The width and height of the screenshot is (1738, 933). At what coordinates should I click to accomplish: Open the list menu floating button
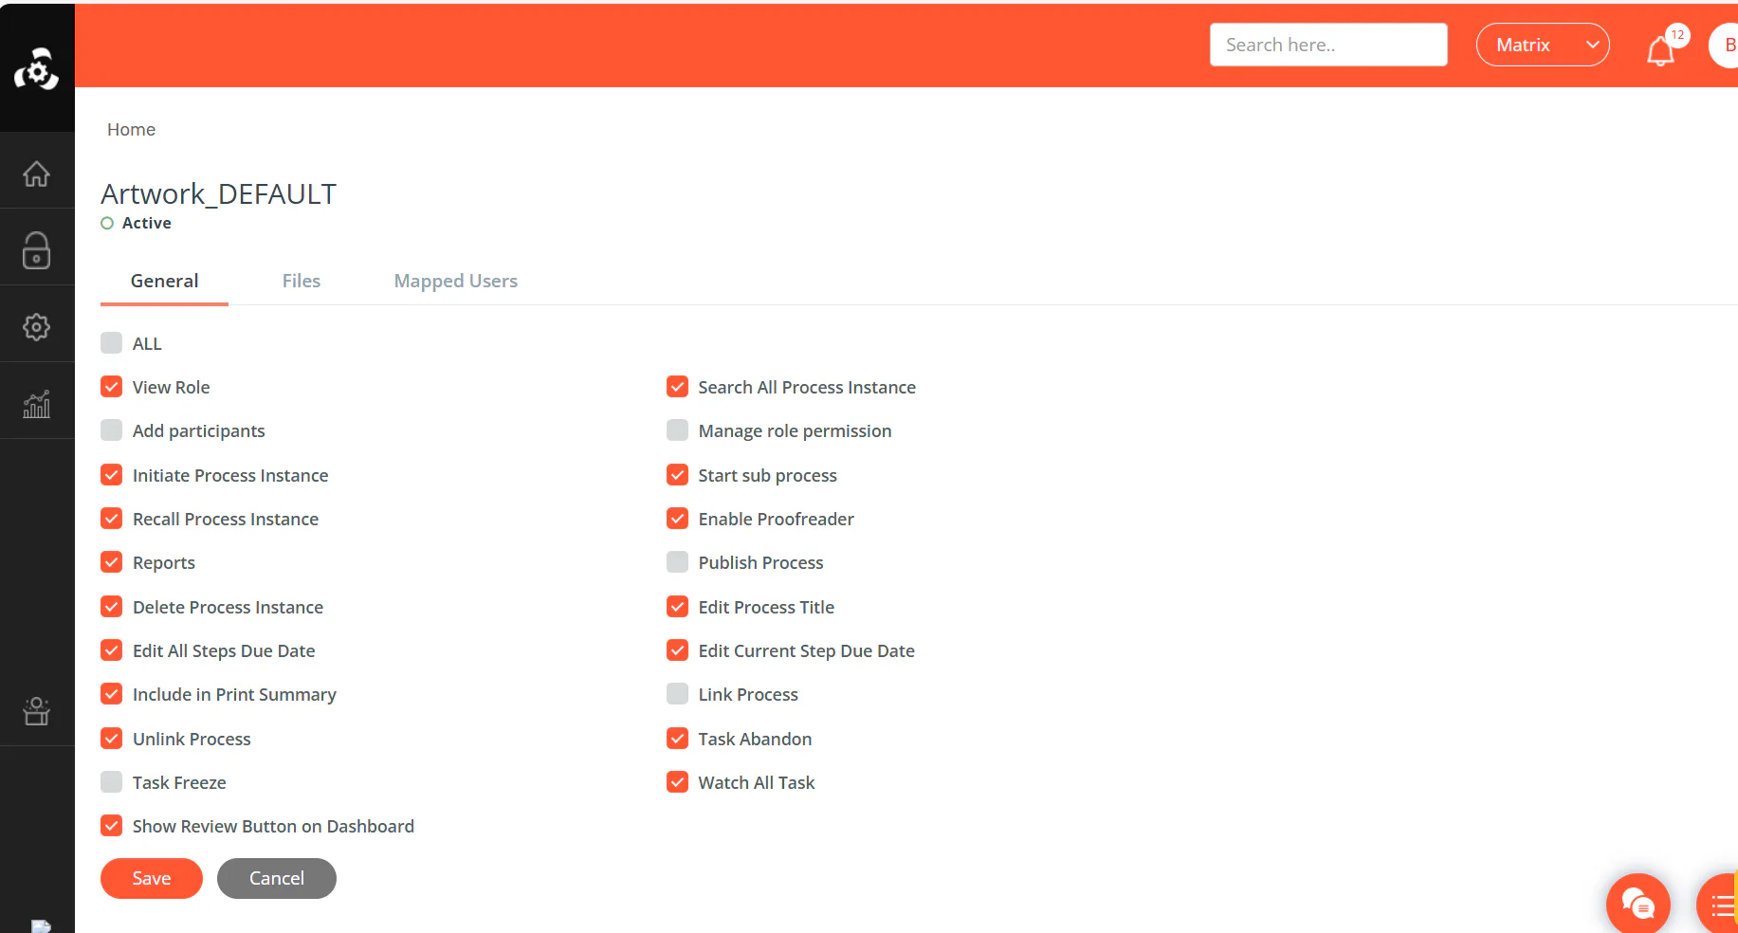[x=1720, y=906]
